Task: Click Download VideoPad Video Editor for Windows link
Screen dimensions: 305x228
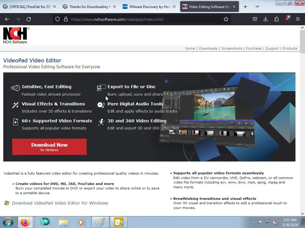Action: pyautogui.click(x=60, y=203)
